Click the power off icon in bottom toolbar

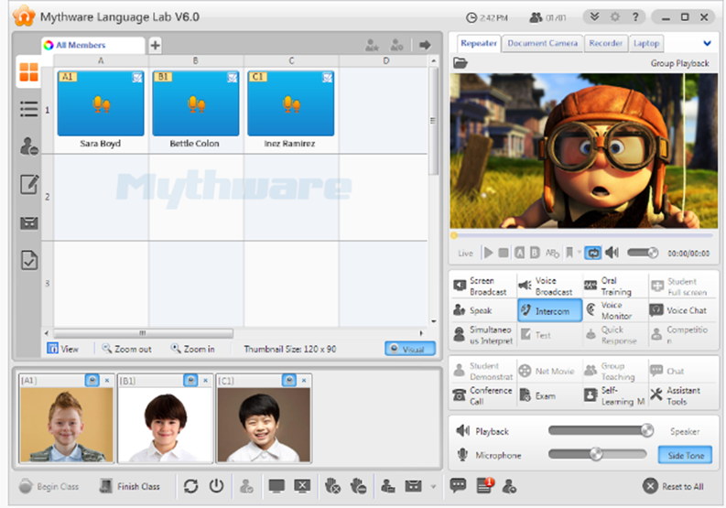point(217,486)
